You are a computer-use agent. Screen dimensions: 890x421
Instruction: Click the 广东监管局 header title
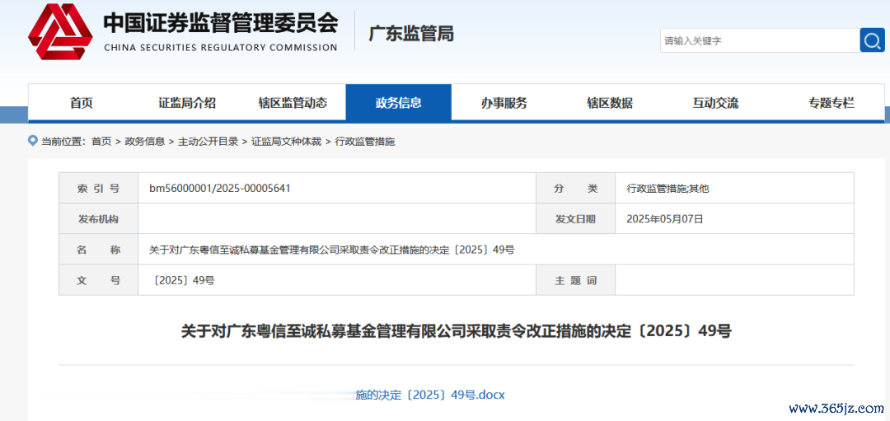[410, 34]
